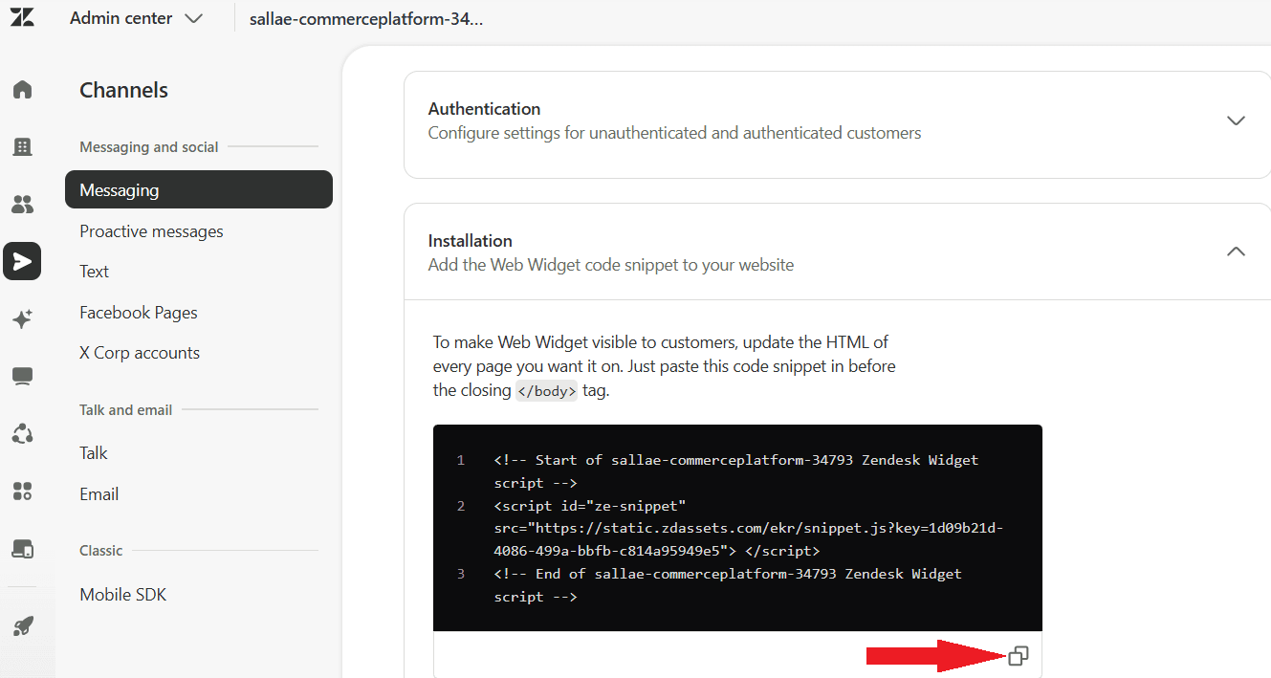This screenshot has height=678, width=1271.
Task: Open the People icon in left rail
Action: click(22, 204)
